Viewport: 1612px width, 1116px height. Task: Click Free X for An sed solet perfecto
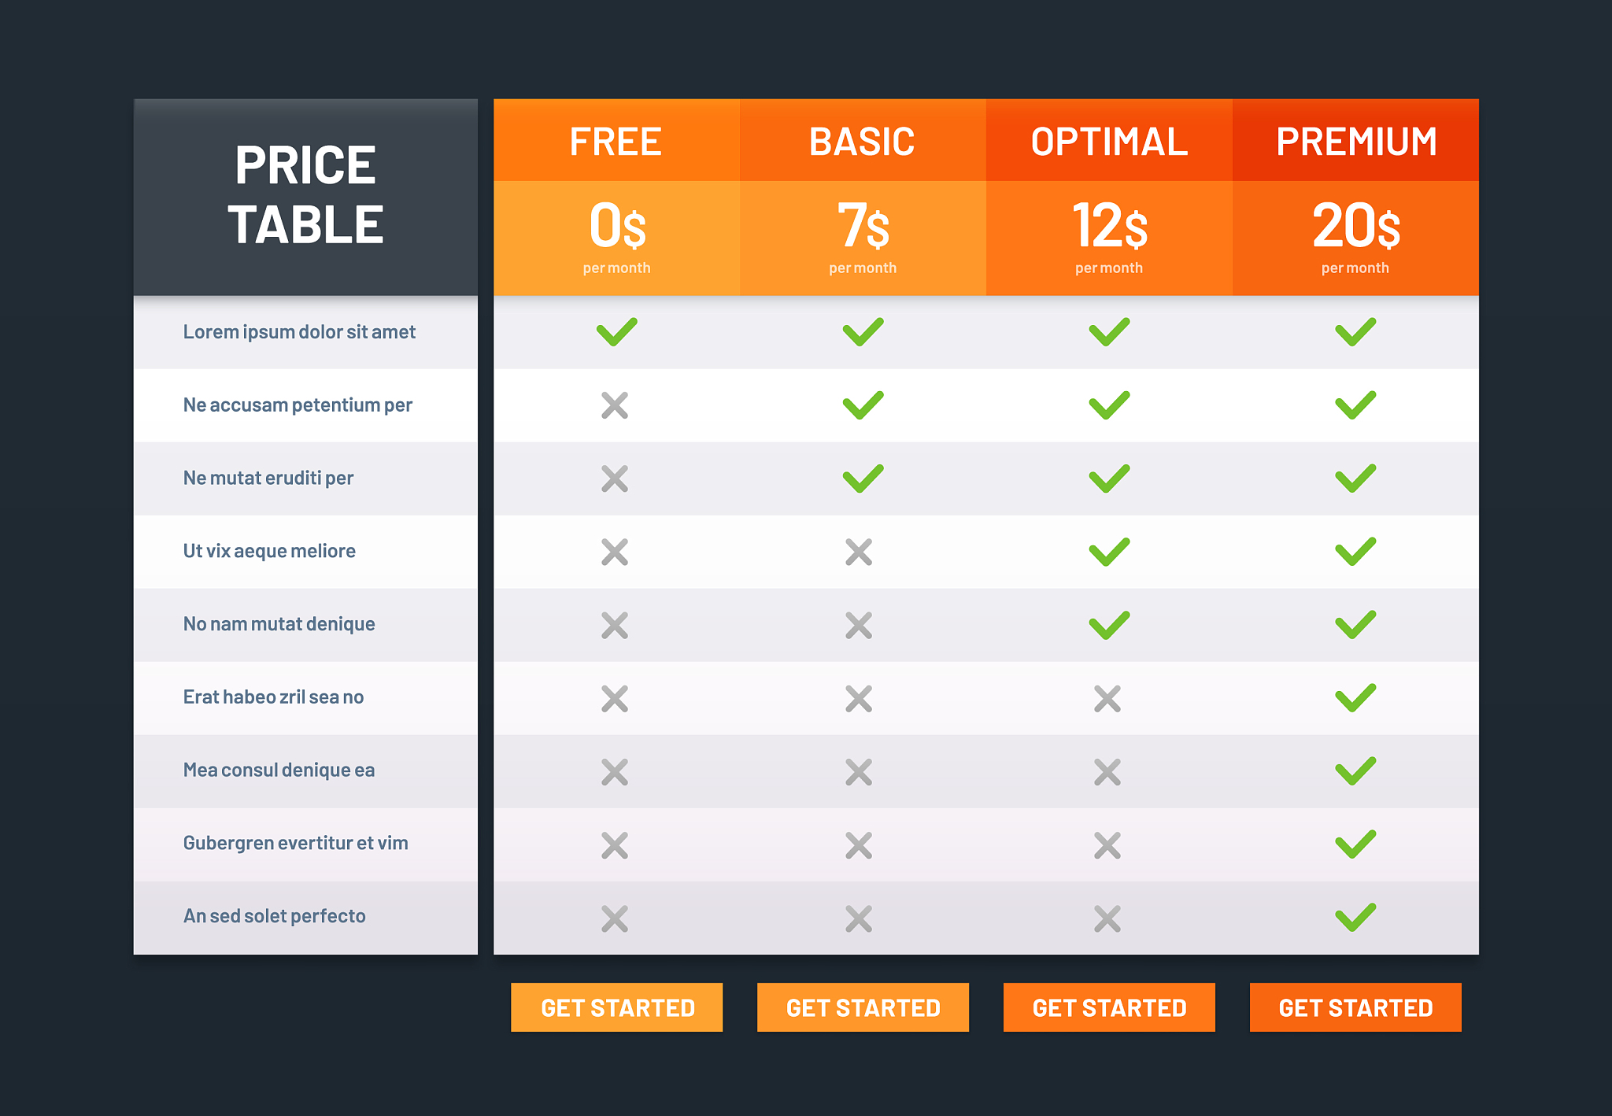(615, 918)
